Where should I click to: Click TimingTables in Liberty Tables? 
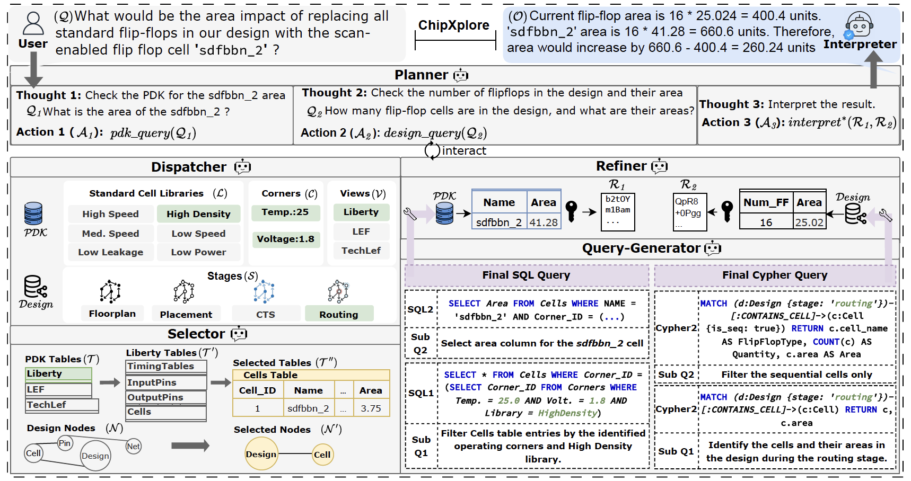(166, 367)
